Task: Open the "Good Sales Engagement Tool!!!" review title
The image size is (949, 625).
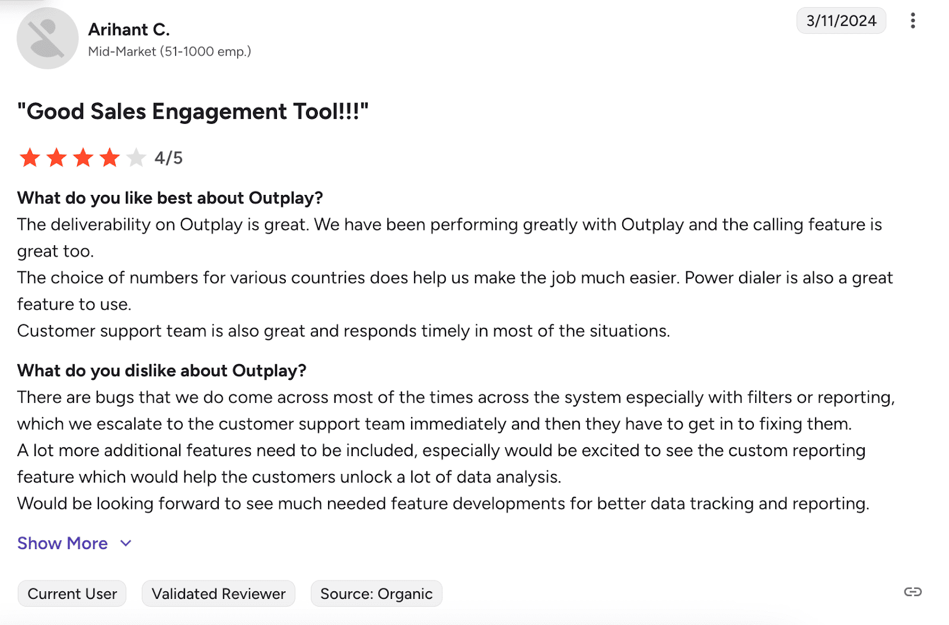Action: click(193, 111)
